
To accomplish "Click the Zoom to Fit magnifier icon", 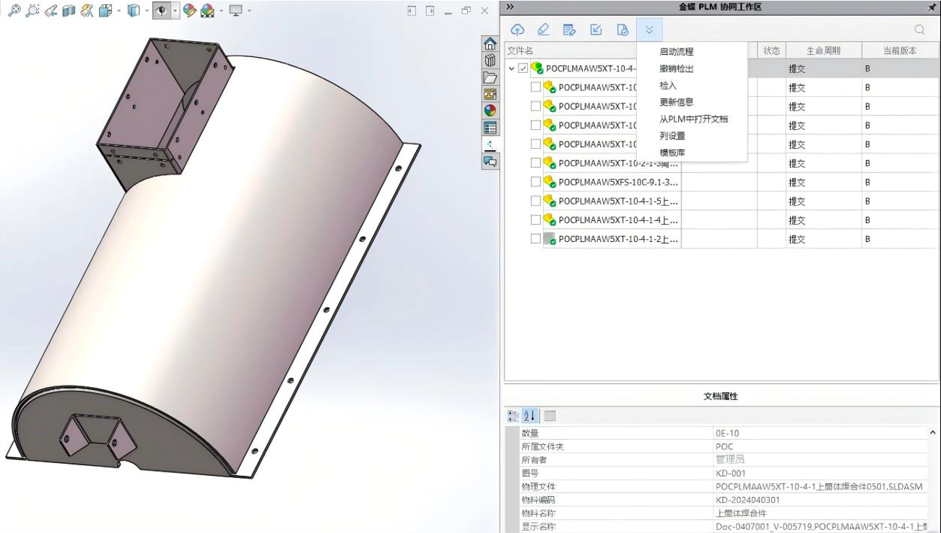I will coord(14,11).
